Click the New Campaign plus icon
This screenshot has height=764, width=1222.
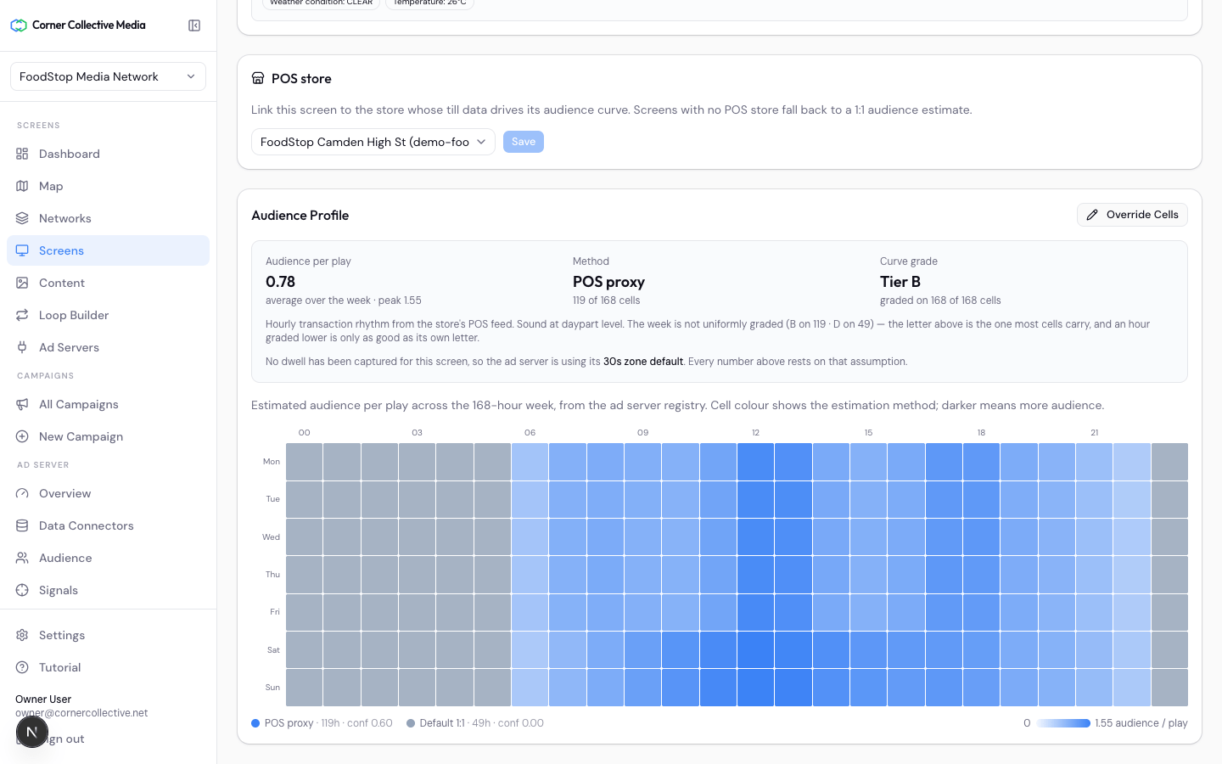point(22,436)
